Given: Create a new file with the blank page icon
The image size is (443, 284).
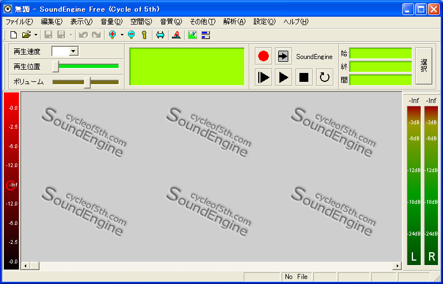Looking at the screenshot, I should tap(13, 35).
